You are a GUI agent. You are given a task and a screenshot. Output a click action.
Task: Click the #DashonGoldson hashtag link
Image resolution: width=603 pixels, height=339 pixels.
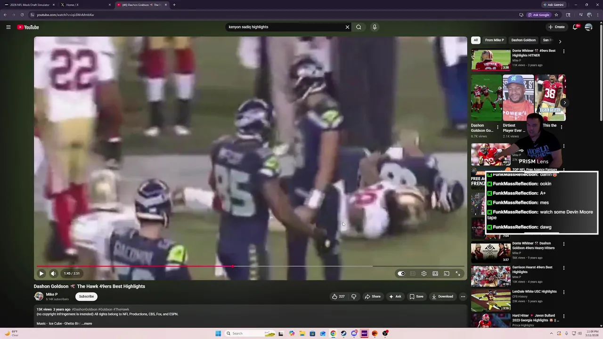[x=84, y=309]
